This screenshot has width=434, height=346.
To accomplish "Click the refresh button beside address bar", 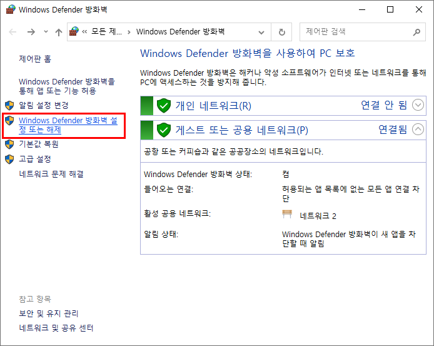I will (x=282, y=32).
